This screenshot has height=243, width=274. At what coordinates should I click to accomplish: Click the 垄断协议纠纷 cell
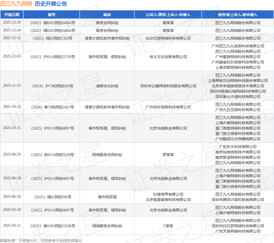(107, 86)
